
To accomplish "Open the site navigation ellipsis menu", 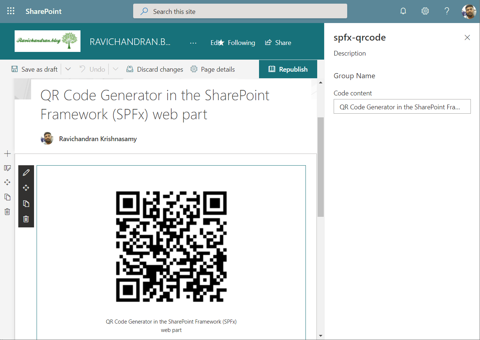I will (x=193, y=43).
